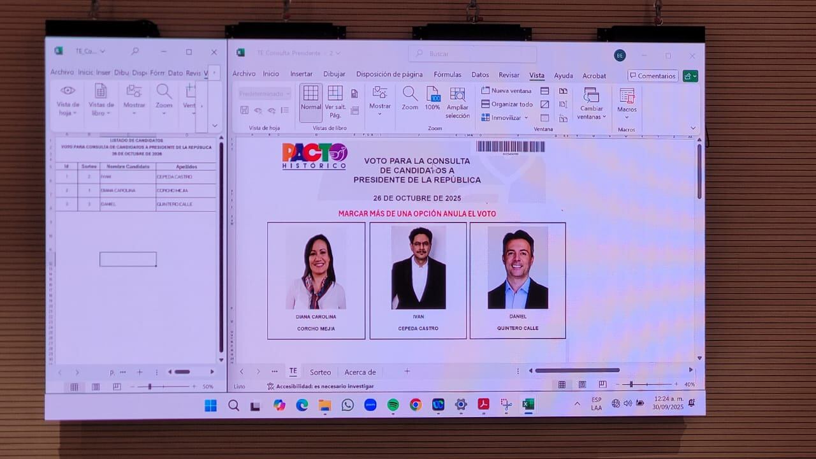This screenshot has width=816, height=459.
Task: Open the Cambiar ventanas dropdown
Action: (x=592, y=105)
